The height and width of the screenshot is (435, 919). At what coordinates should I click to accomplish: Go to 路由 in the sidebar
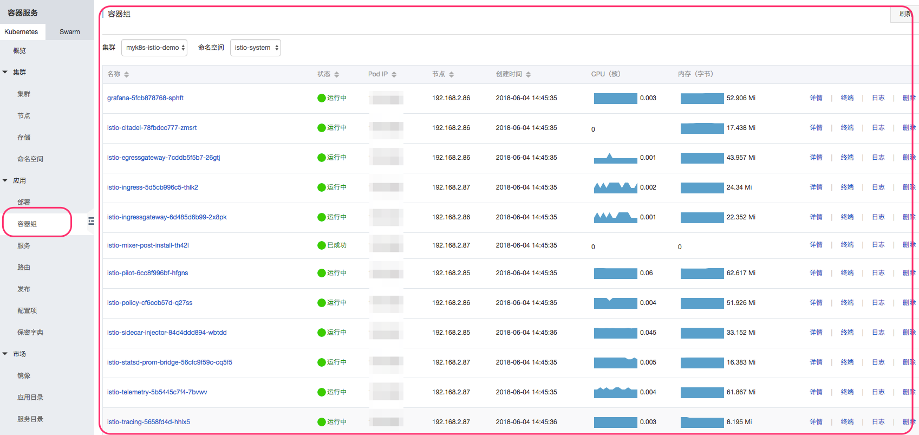(x=24, y=267)
